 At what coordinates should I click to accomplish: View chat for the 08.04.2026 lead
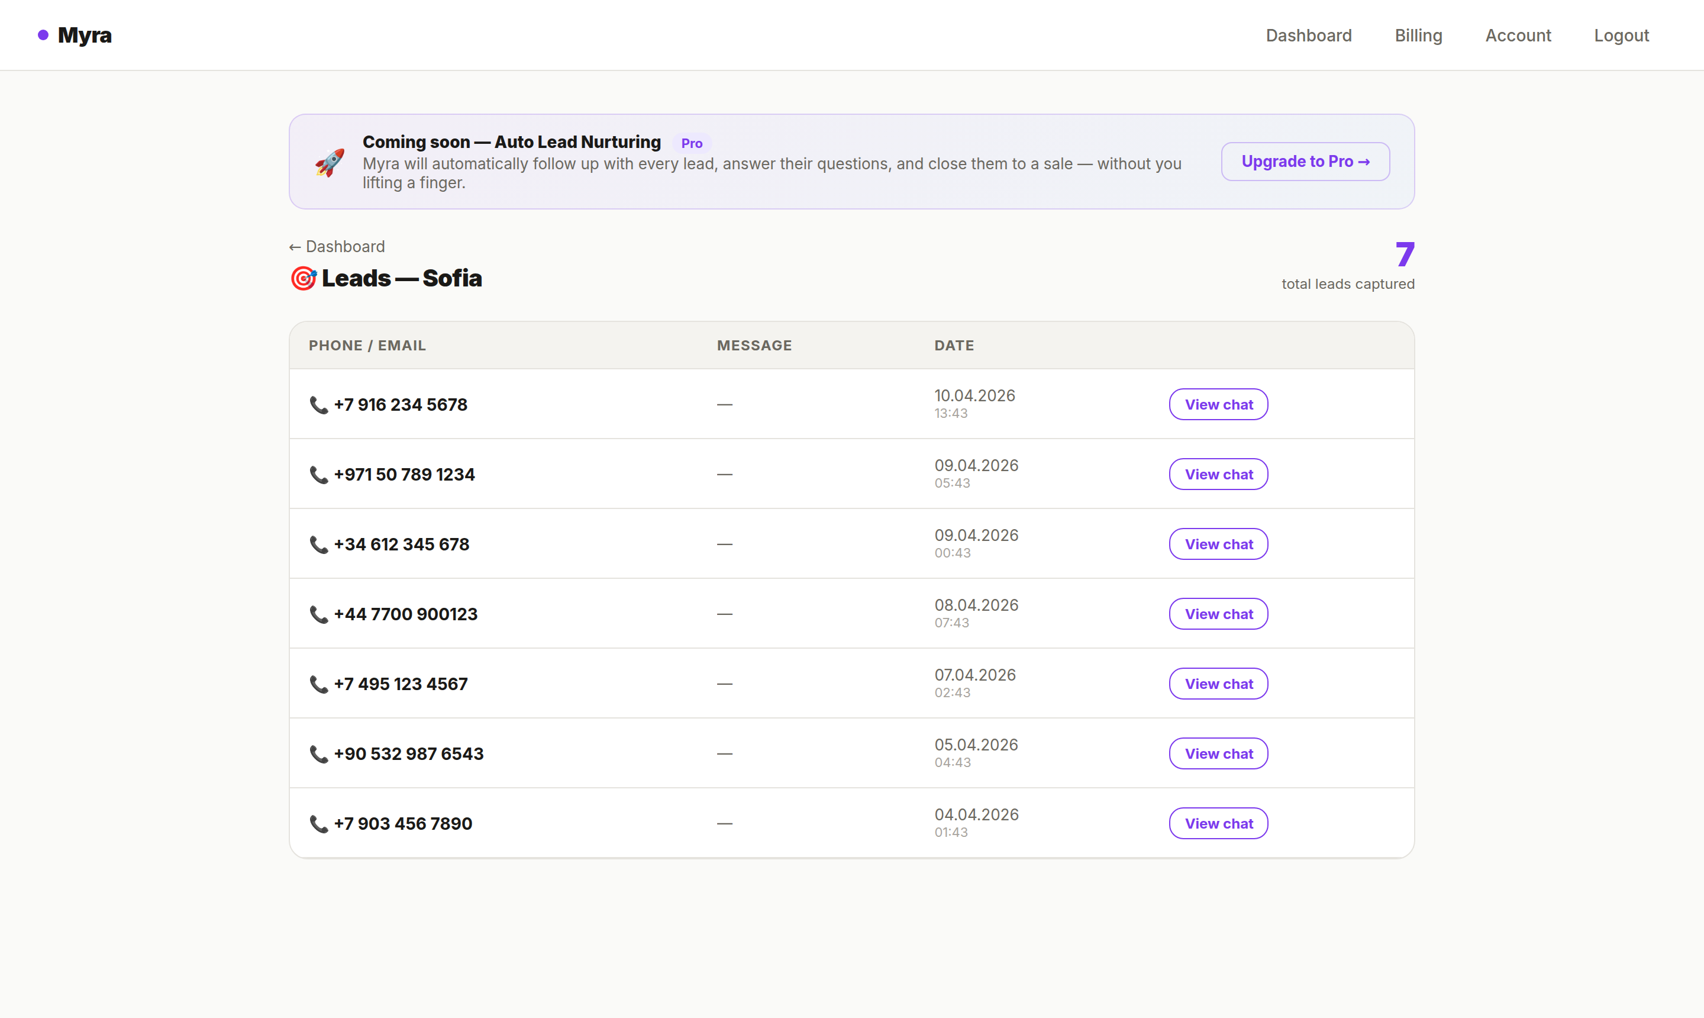(1218, 614)
